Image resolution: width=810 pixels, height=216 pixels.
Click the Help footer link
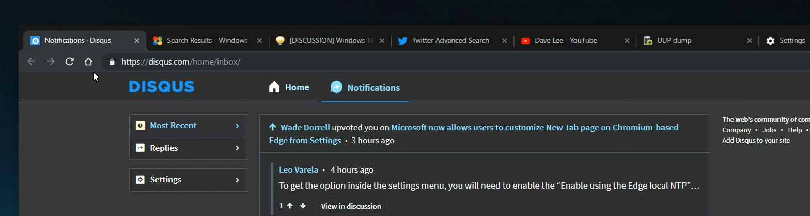pos(795,130)
